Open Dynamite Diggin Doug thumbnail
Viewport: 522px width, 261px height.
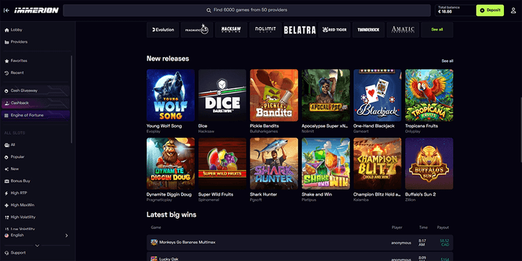(x=171, y=164)
